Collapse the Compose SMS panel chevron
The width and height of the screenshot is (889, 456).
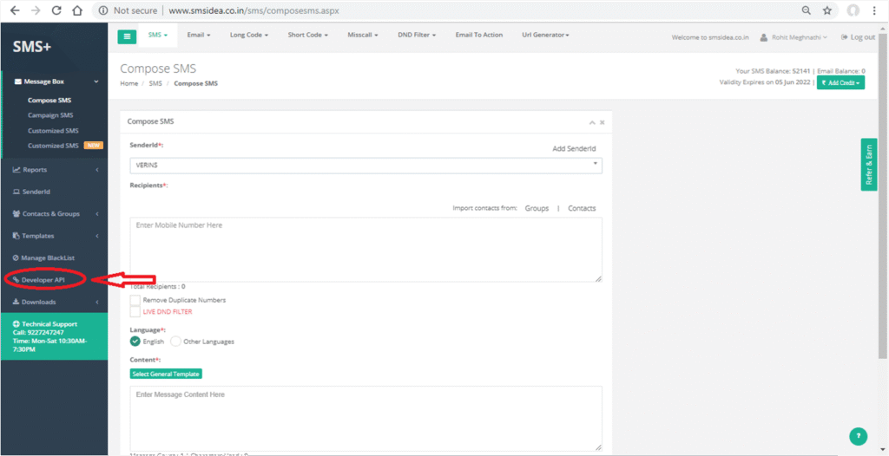[x=592, y=122]
